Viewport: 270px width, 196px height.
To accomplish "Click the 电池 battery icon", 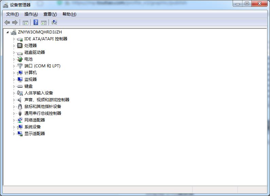I will pos(20,59).
